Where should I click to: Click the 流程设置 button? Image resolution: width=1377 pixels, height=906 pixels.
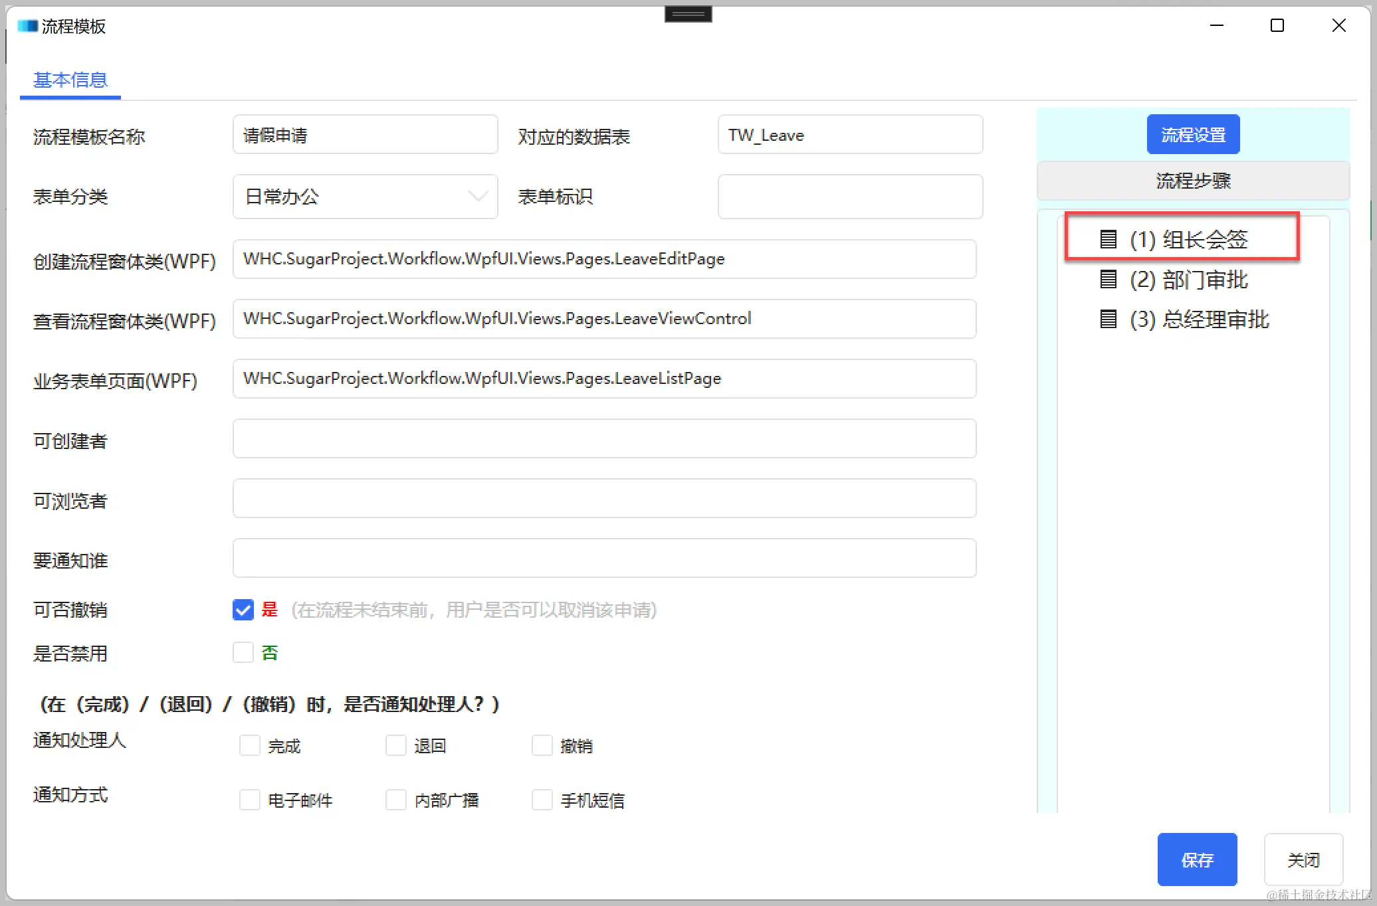pyautogui.click(x=1193, y=135)
